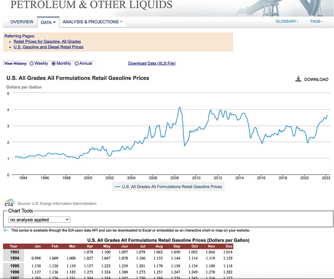The width and height of the screenshot is (334, 279).
Task: Click the Download Data (XLS File) link
Action: [152, 63]
